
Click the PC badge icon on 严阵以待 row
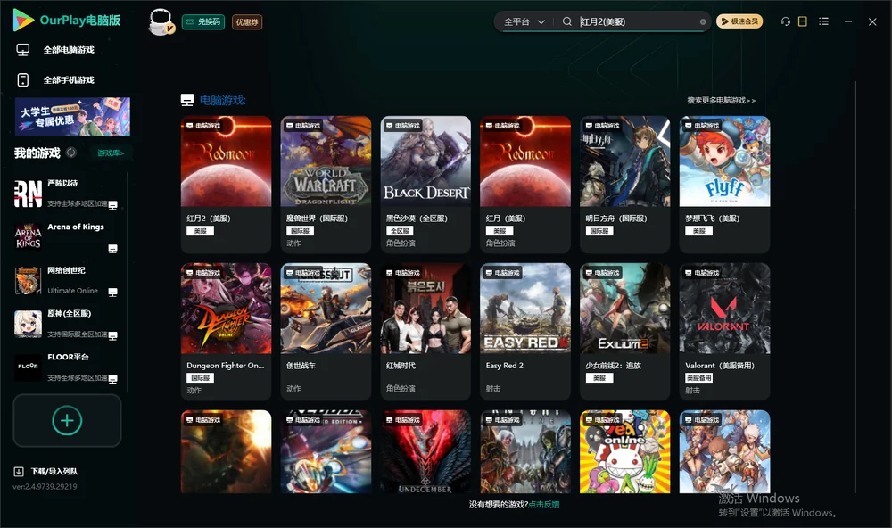click(112, 205)
